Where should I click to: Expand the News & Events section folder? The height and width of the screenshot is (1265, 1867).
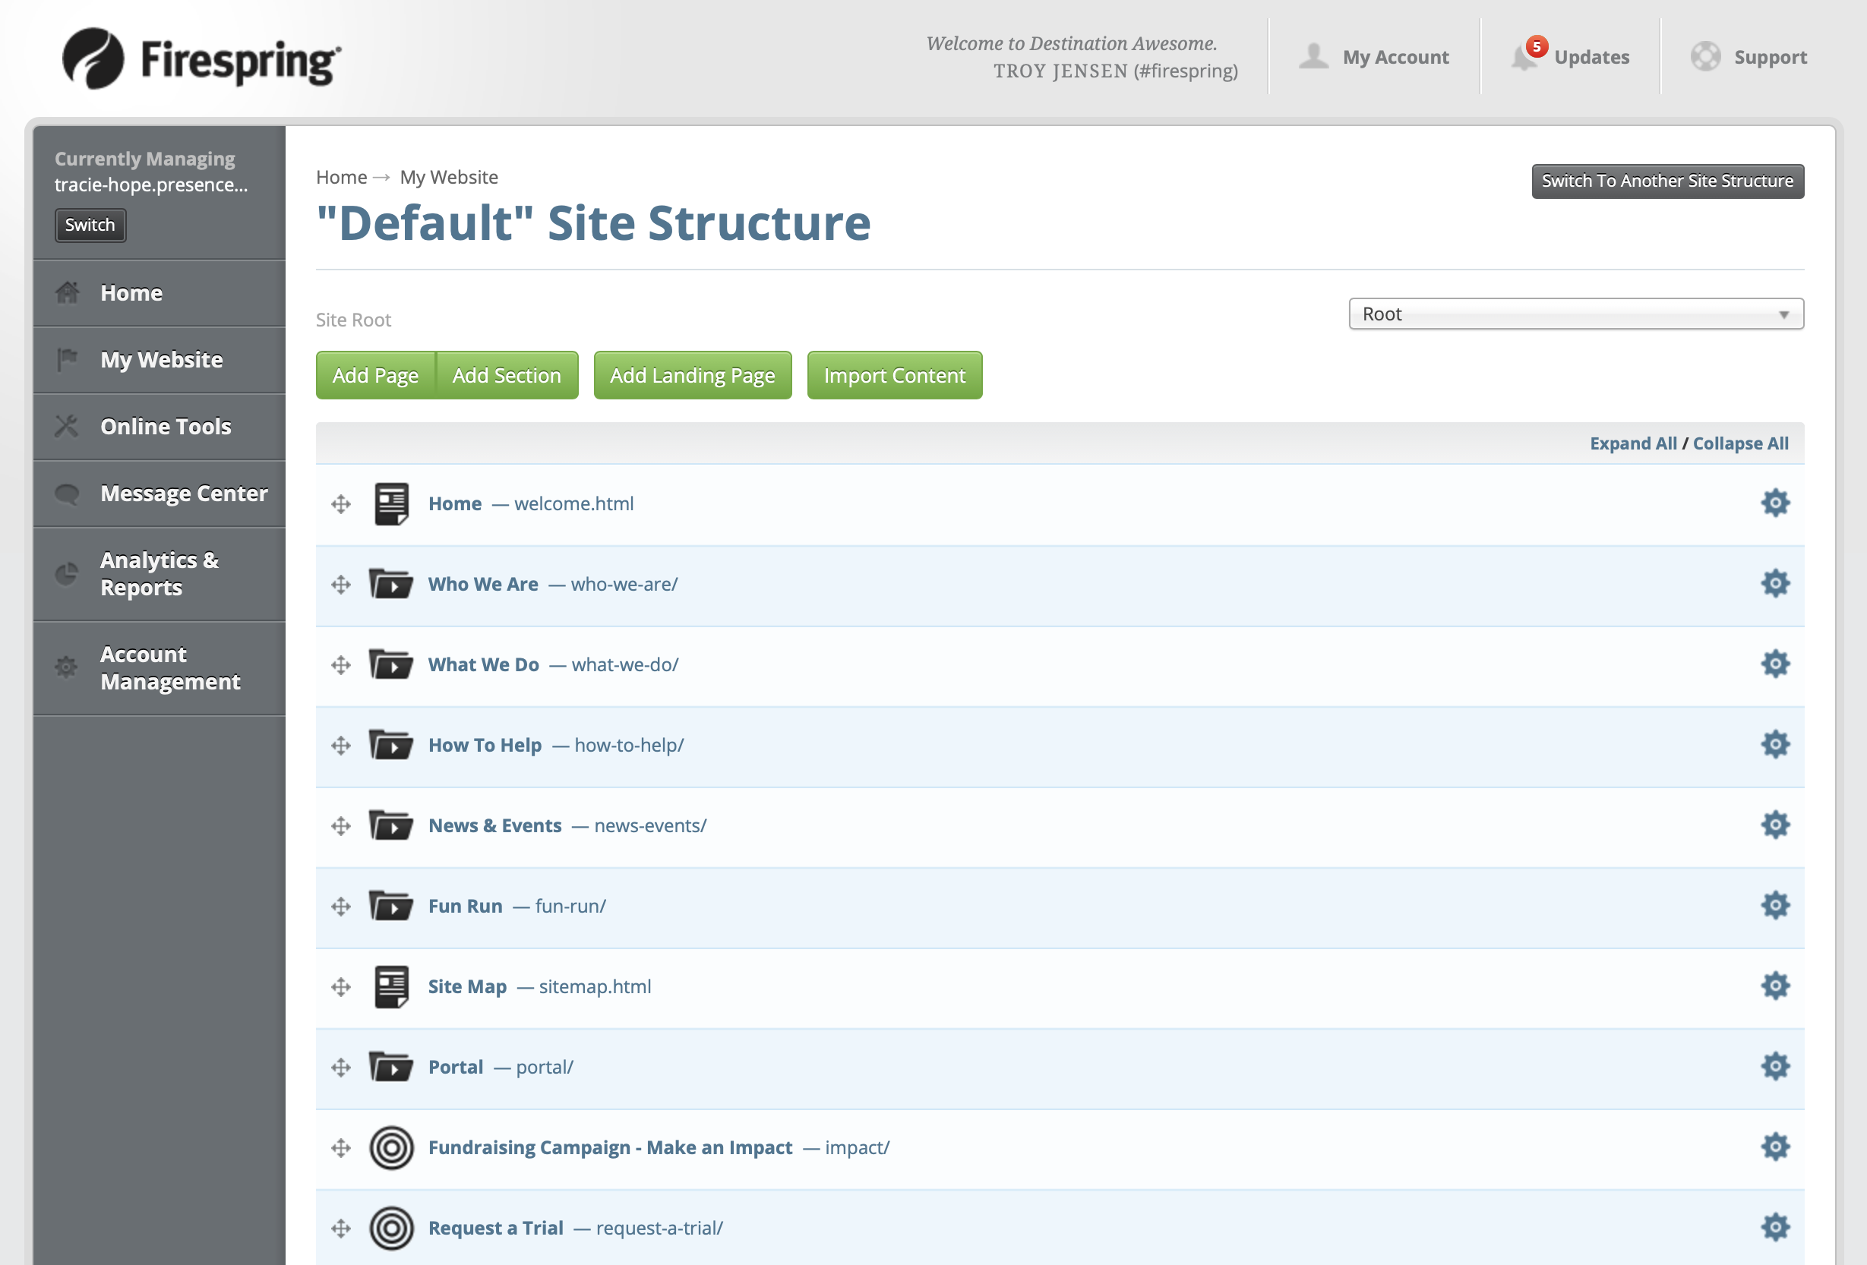coord(391,825)
